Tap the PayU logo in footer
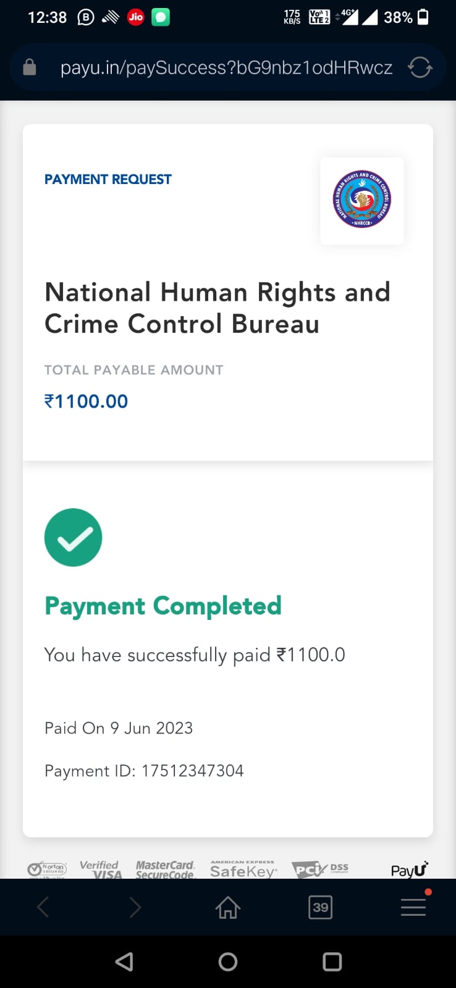The height and width of the screenshot is (988, 456). (x=409, y=870)
